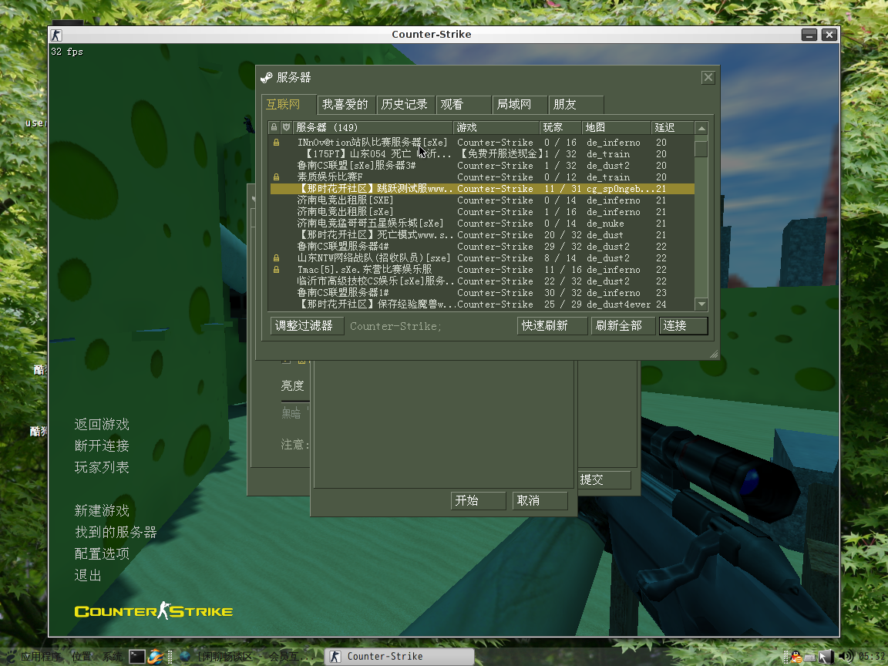This screenshot has width=888, height=666.
Task: Click the shield (secure) column header icon
Action: pos(287,127)
